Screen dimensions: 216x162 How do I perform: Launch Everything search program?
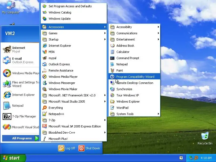point(74,107)
